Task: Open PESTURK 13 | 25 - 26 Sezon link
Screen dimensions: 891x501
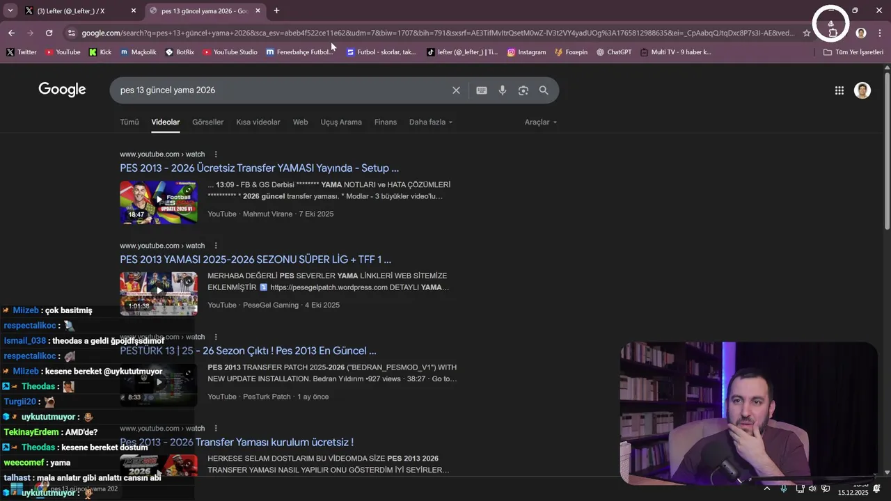Action: [x=248, y=351]
